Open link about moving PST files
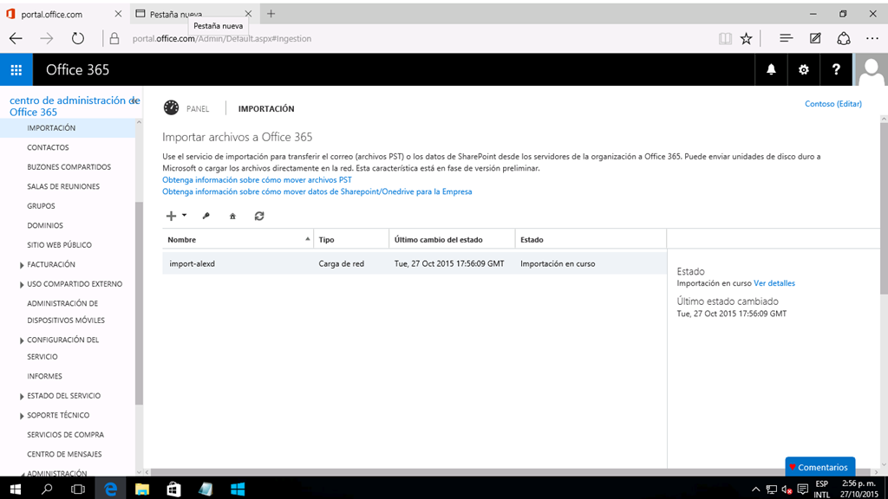The height and width of the screenshot is (499, 888). click(257, 180)
